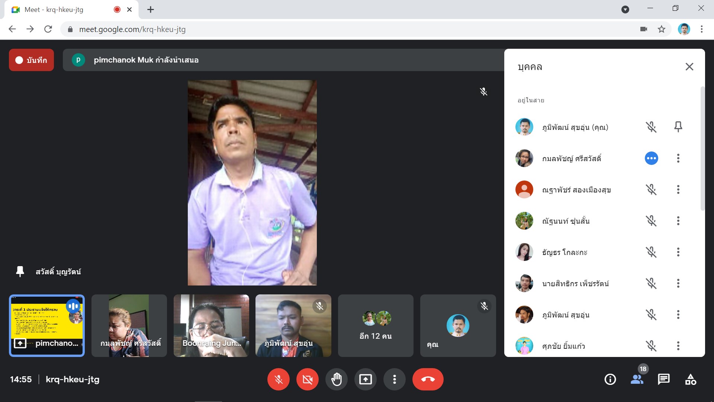The width and height of the screenshot is (714, 402).
Task: Open options menu for กมลพัชญ์ ศรีสวัสดิ์
Action: coord(678,158)
